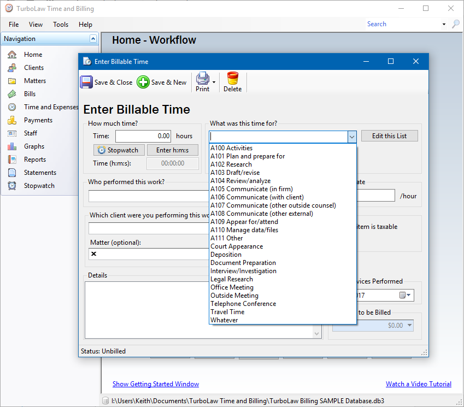Select A102 Research from the list
Viewport: 464px width, 407px height.
(x=231, y=164)
